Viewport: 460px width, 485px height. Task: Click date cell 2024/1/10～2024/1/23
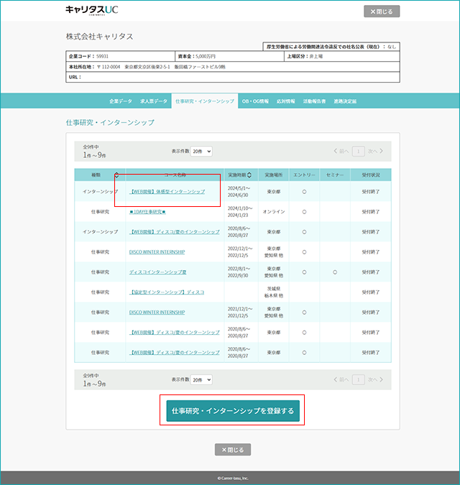240,212
